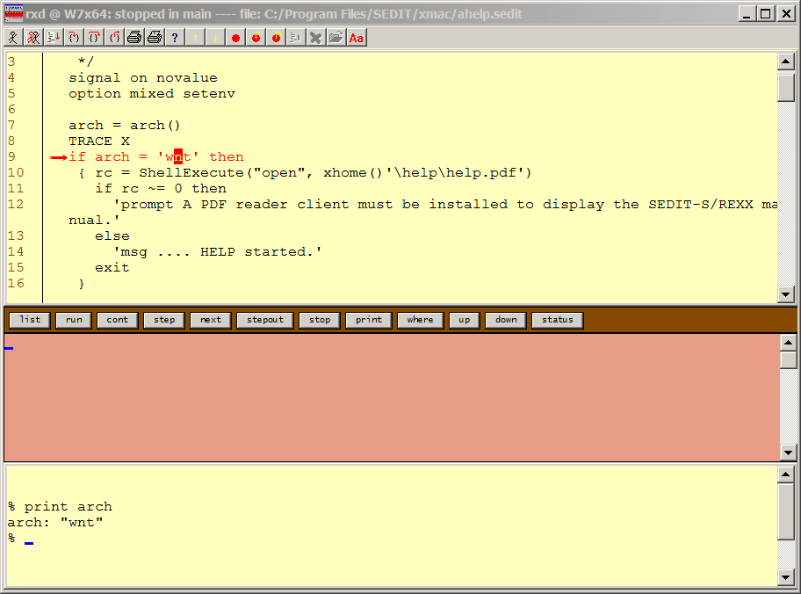This screenshot has width=801, height=594.
Task: Click the running man run icon
Action: (13, 37)
